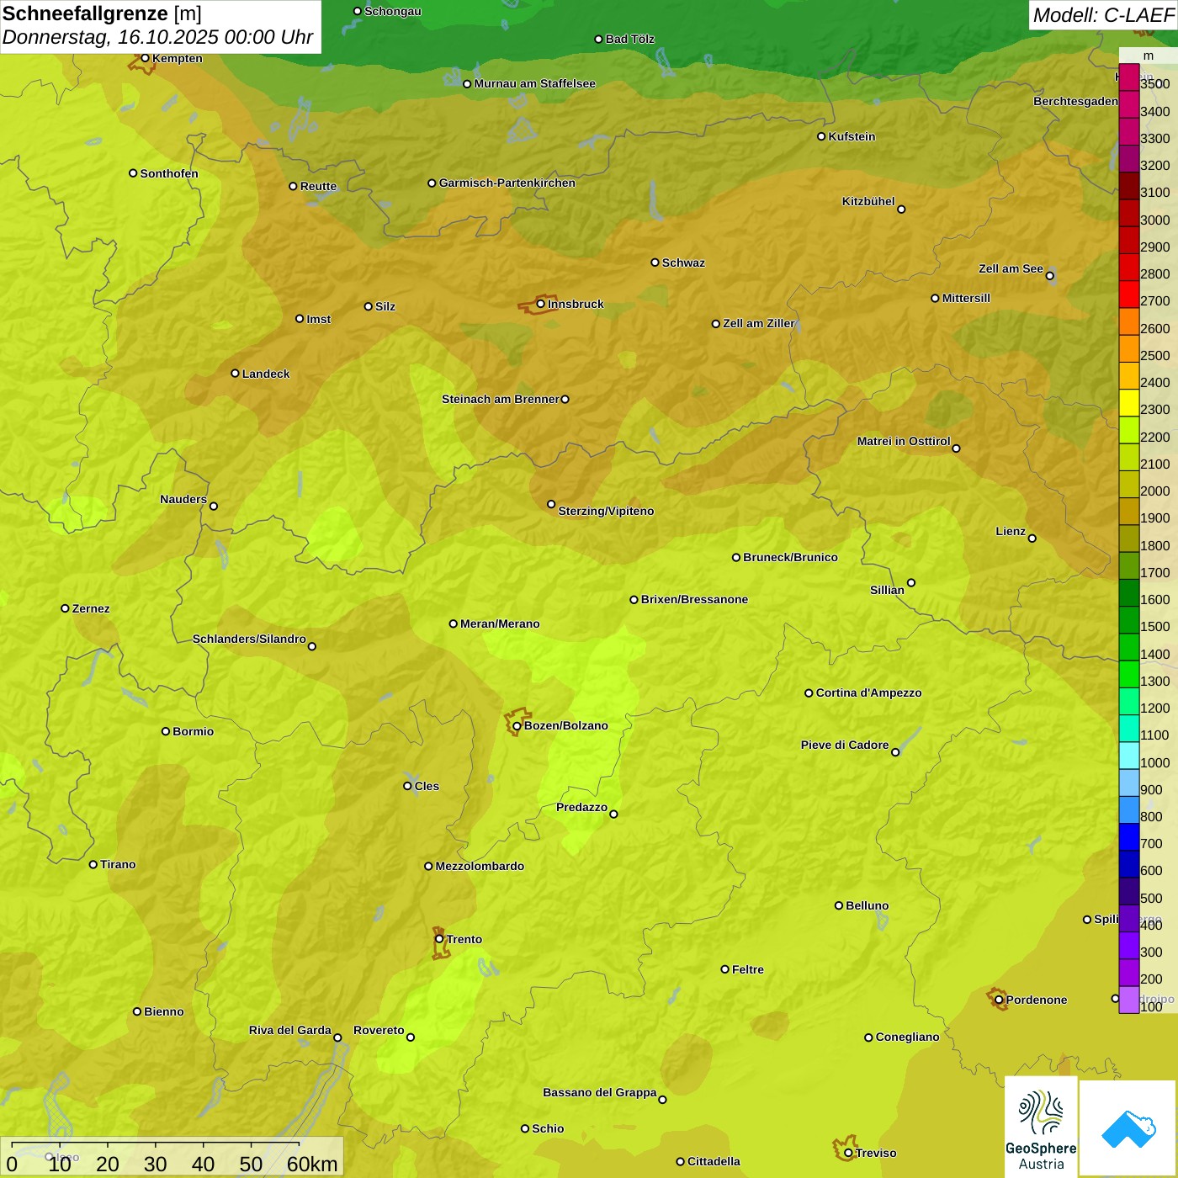This screenshot has height=1178, width=1178.
Task: Click the Lienz location dot
Action: pos(1032,539)
